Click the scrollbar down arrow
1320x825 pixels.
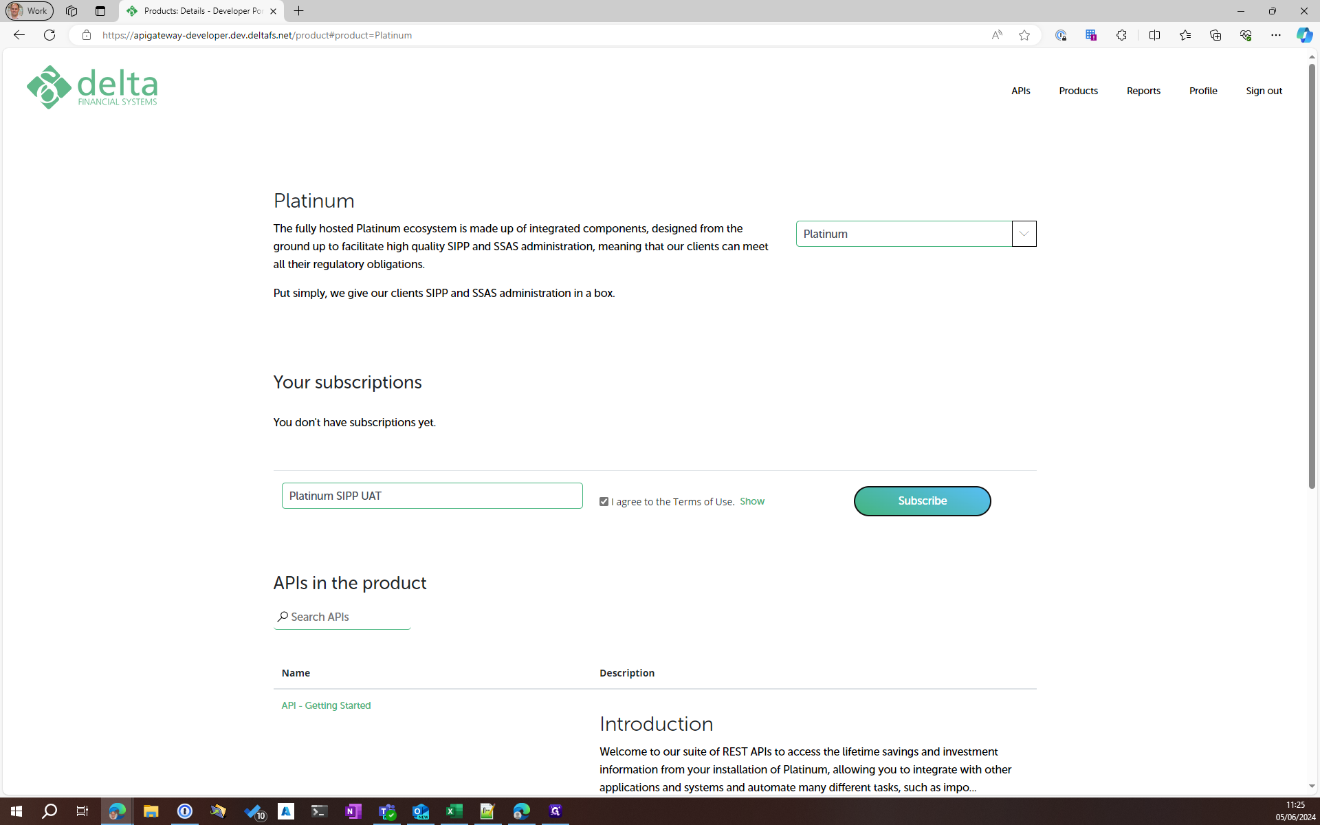1312,786
